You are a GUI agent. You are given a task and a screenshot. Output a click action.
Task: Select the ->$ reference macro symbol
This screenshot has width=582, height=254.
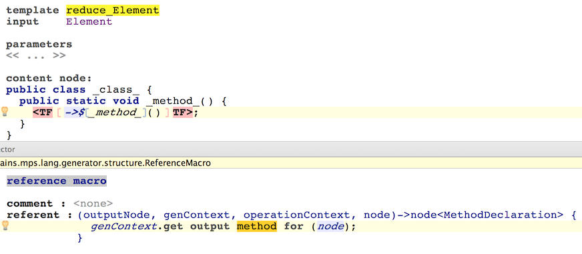click(x=73, y=113)
